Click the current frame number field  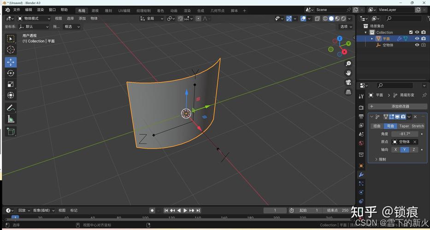tap(275, 210)
